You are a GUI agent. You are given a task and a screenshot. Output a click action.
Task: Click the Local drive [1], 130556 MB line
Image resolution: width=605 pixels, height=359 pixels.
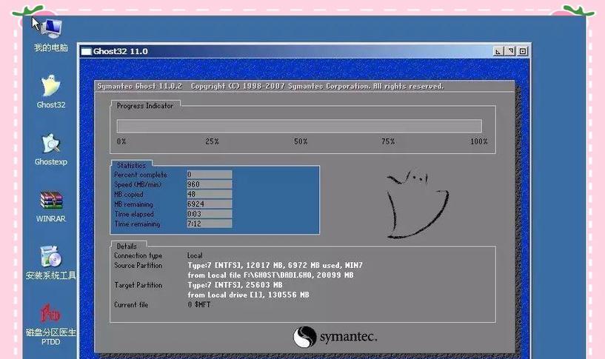pos(249,295)
